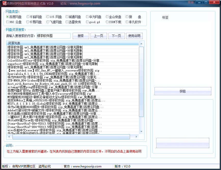Select the CSDN下载 radio option
The image size is (221, 170).
point(113,22)
